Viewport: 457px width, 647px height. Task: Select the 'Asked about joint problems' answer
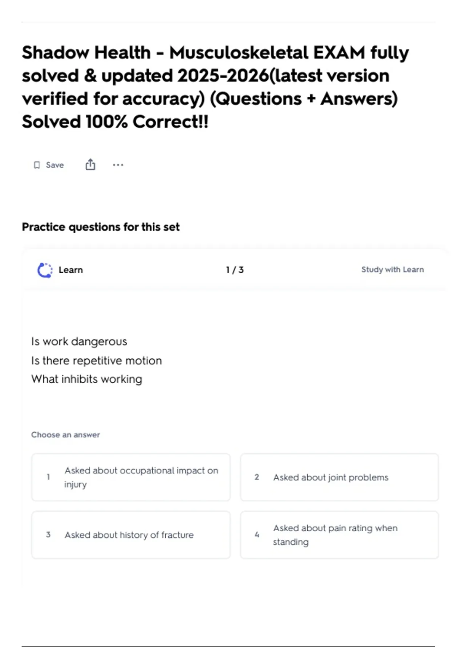point(331,477)
